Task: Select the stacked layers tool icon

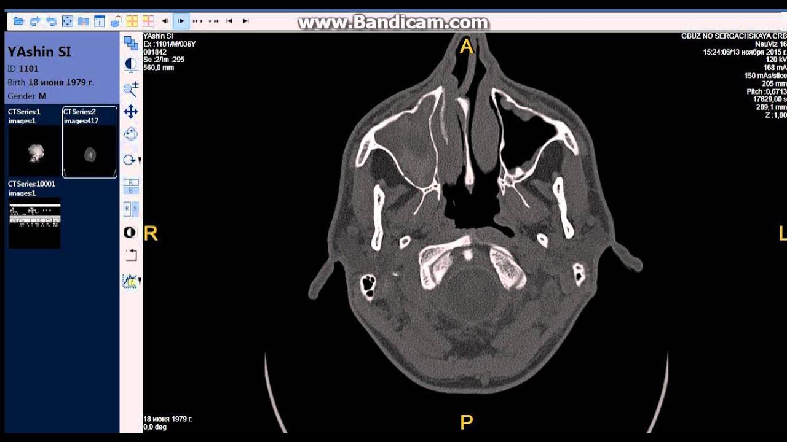Action: point(131,42)
